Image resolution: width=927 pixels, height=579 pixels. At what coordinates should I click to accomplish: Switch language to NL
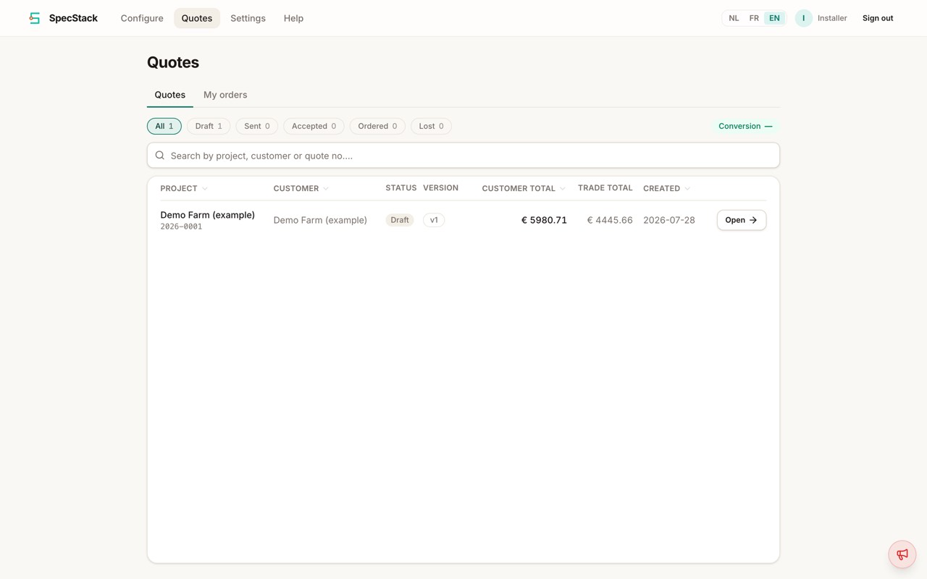click(x=734, y=18)
